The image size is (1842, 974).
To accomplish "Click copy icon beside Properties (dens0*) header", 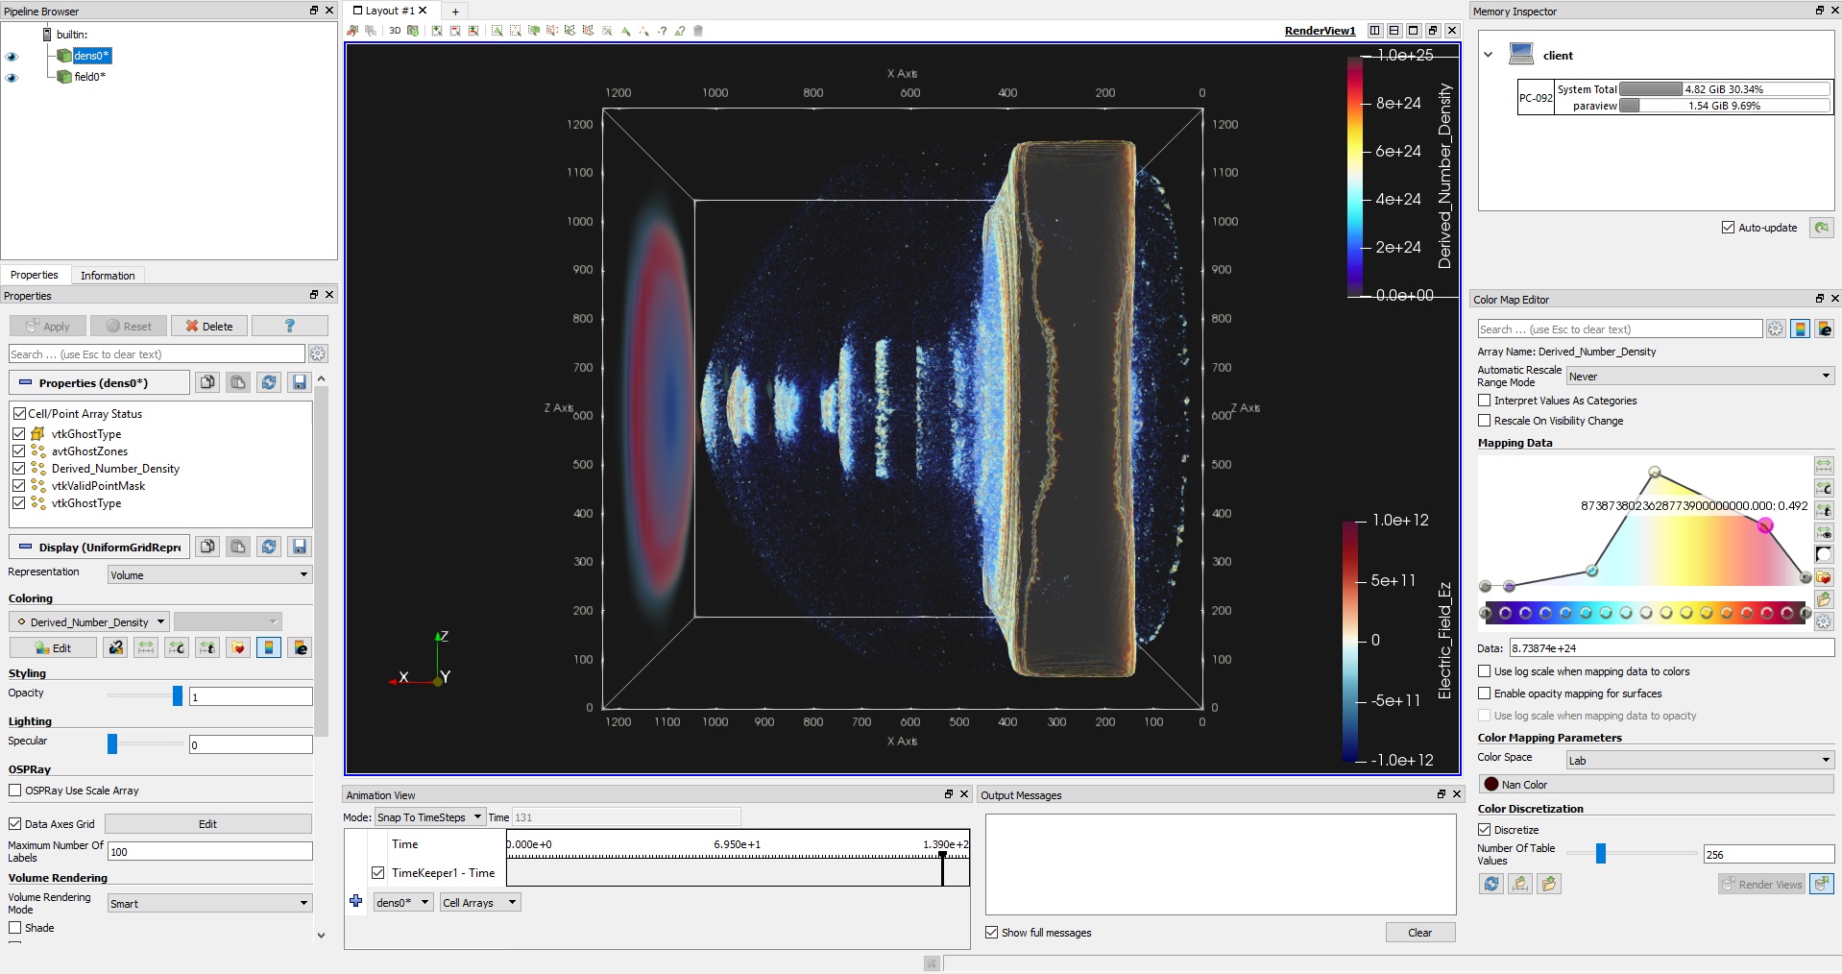I will 207,382.
